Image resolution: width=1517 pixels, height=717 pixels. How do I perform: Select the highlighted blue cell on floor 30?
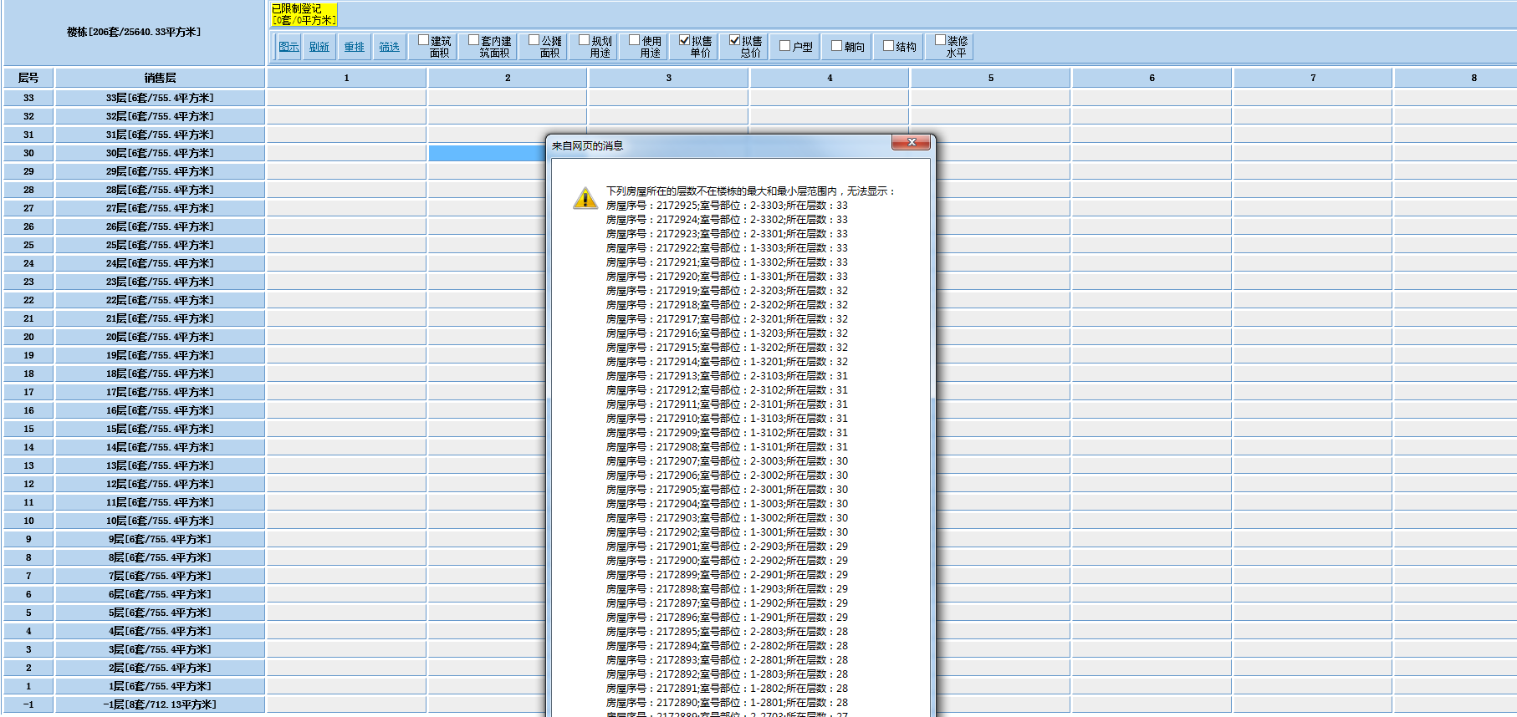click(x=487, y=153)
